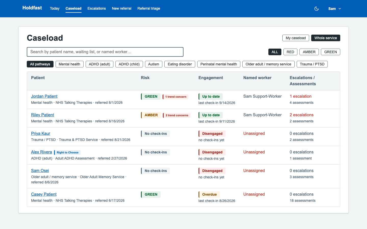Screen dimensions: 367x229
Task: Click Casey Patient's GREEN risk badge
Action: point(151,194)
